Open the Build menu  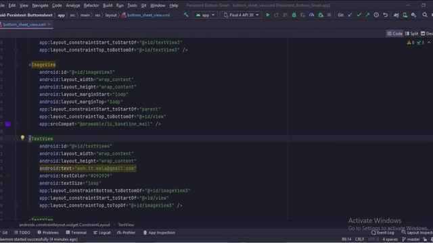(108, 5)
